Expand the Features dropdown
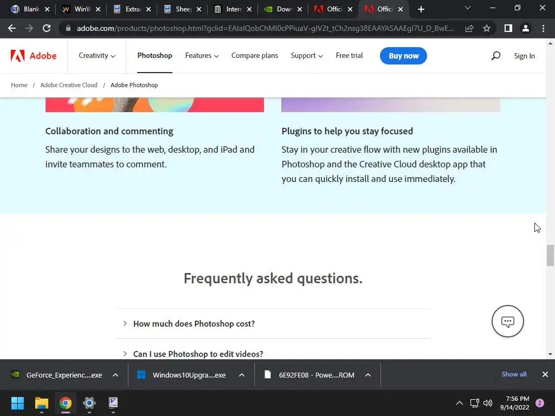This screenshot has height=416, width=555. point(202,56)
